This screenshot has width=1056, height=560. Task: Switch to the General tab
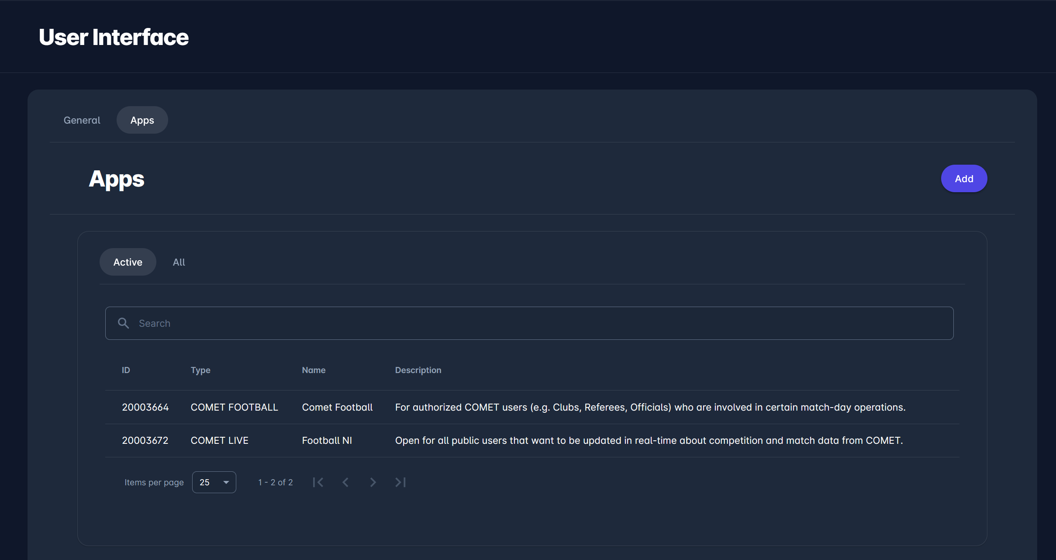(82, 120)
